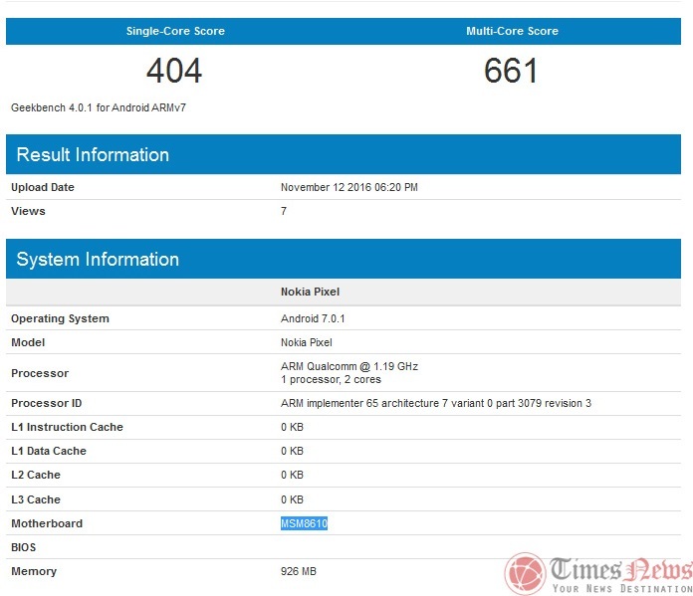Screen dimensions: 693x596
Task: Click the Views row label
Action: (28, 211)
